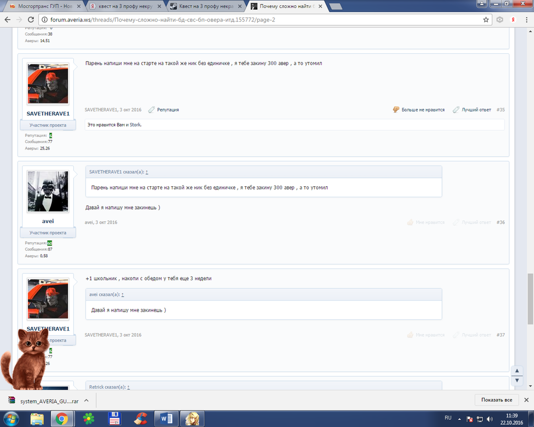Mark post #37 as 'Лучший ответ'

472,335
